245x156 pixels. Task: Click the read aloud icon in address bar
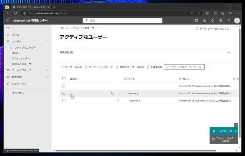(192, 13)
